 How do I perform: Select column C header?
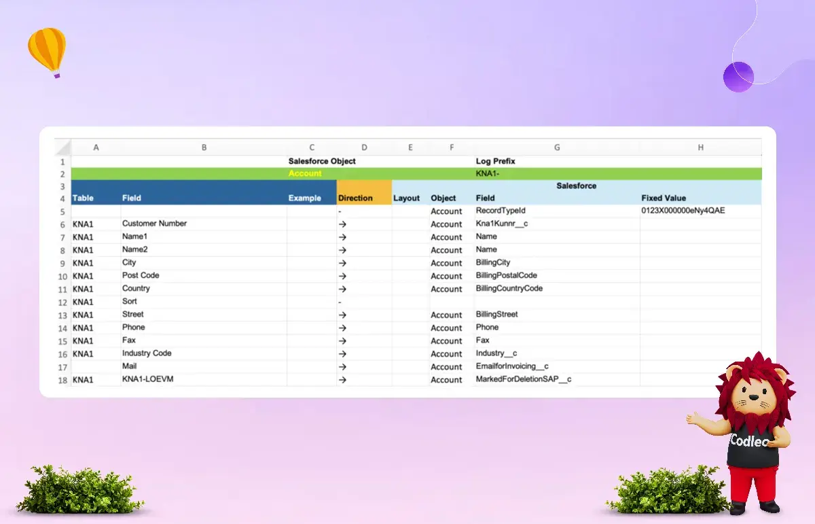pos(312,147)
